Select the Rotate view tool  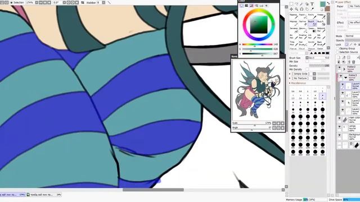pos(301,9)
